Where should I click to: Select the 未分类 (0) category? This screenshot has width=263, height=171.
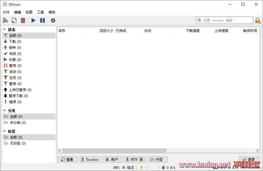(x=29, y=123)
